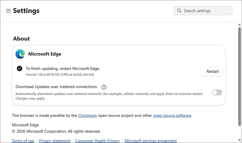Click the 'To finish updating, restart Microsoft Edge.' text

[x=63, y=69]
